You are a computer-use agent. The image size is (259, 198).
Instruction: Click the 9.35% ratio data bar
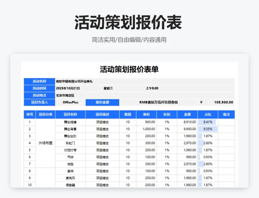tap(208, 129)
